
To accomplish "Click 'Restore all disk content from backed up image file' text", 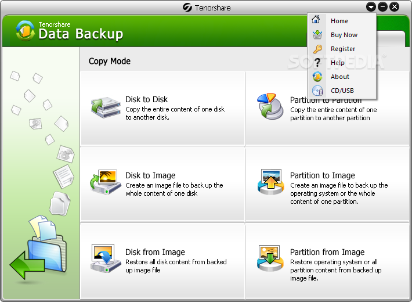I will [176, 265].
